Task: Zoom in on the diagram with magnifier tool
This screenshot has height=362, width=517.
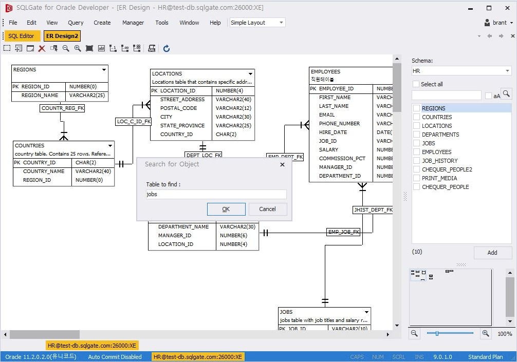Action: [x=77, y=48]
